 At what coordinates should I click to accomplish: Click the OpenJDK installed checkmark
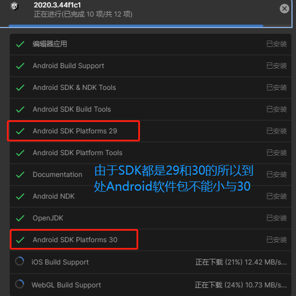pos(20,218)
